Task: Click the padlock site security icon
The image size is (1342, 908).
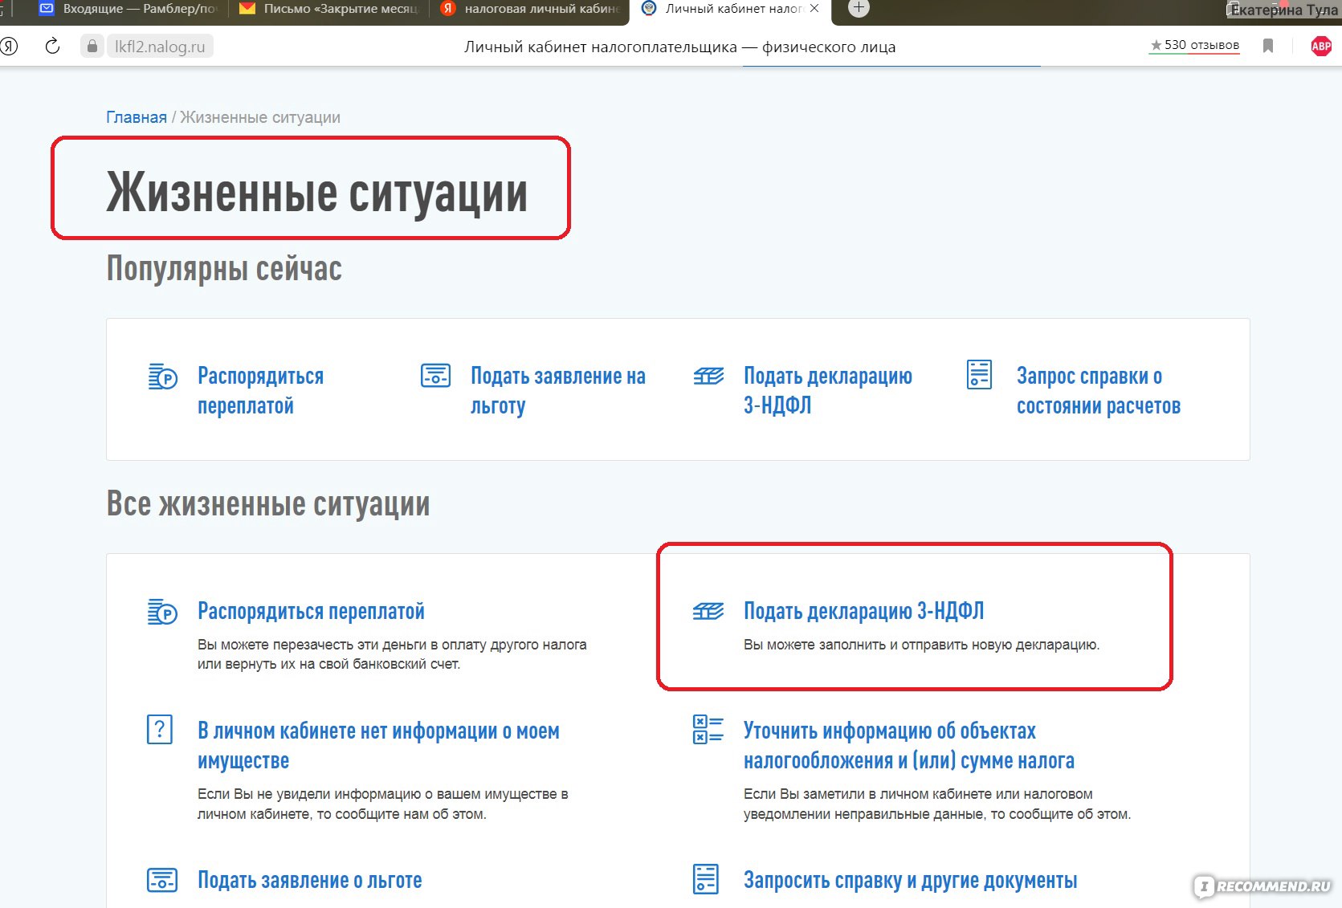Action: [92, 47]
